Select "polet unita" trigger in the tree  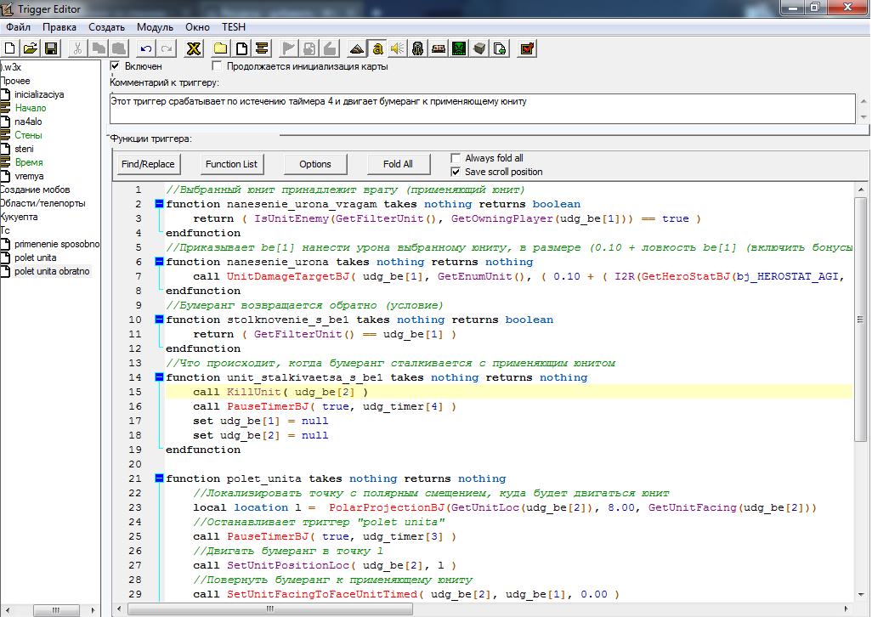click(x=36, y=258)
